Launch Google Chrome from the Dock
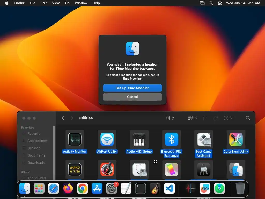The height and width of the screenshot is (199, 265). (x=83, y=188)
